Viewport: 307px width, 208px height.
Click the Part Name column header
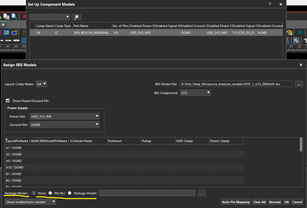(x=93, y=26)
